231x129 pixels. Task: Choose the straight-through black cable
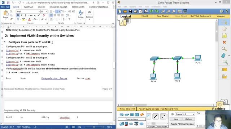click(x=156, y=116)
